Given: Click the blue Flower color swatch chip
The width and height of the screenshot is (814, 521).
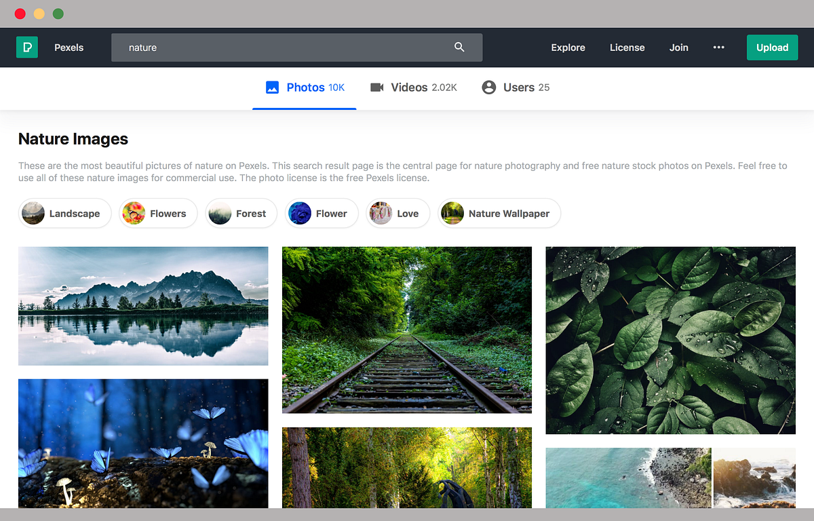Looking at the screenshot, I should (x=300, y=213).
